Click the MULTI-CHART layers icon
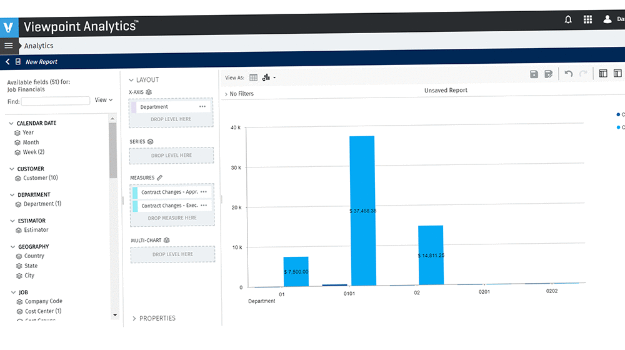Image resolution: width=625 pixels, height=350 pixels. [167, 240]
